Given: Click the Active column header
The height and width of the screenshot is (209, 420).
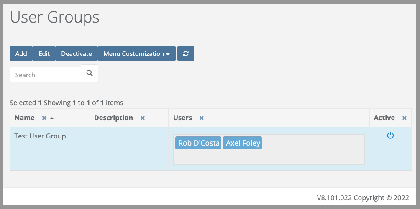Looking at the screenshot, I should coord(384,118).
